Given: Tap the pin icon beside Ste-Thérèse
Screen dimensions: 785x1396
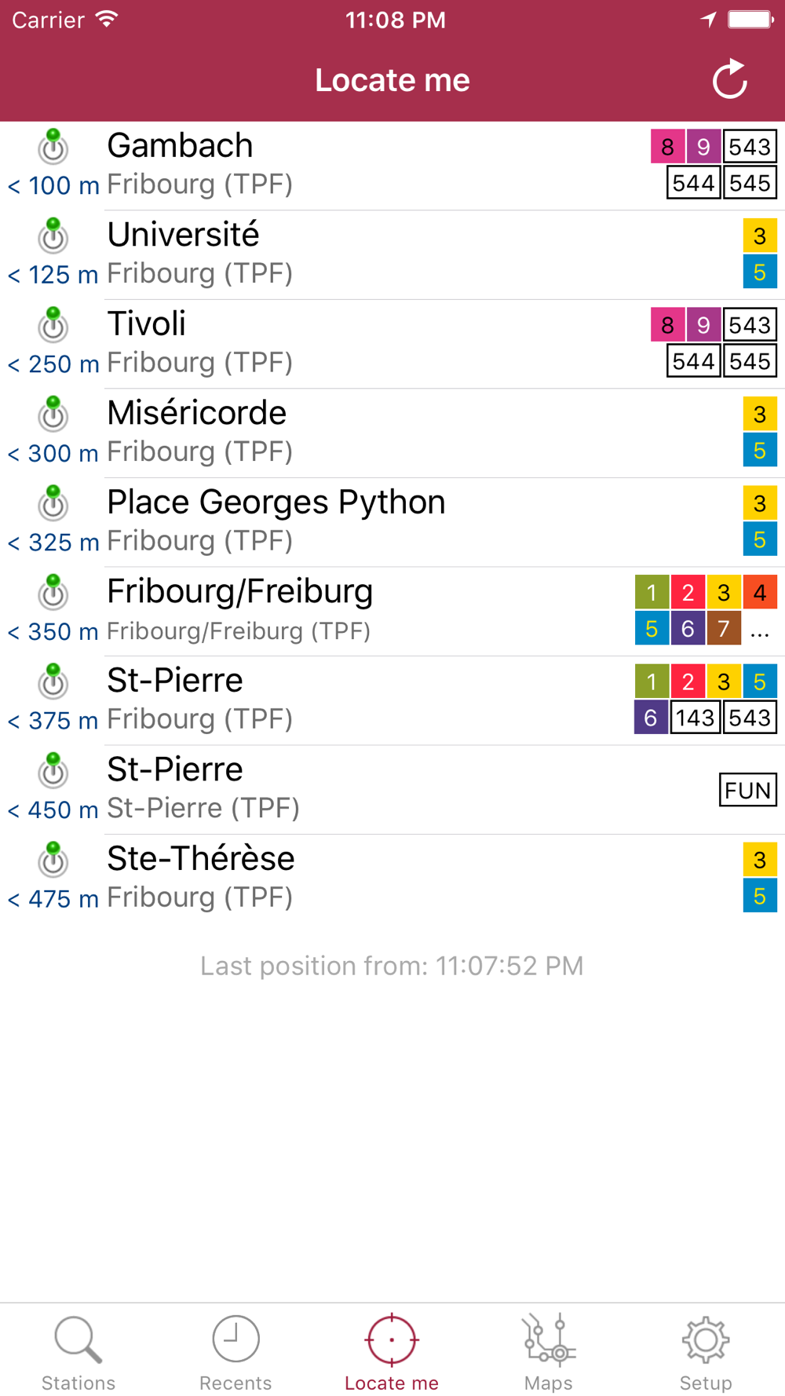Looking at the screenshot, I should (53, 860).
